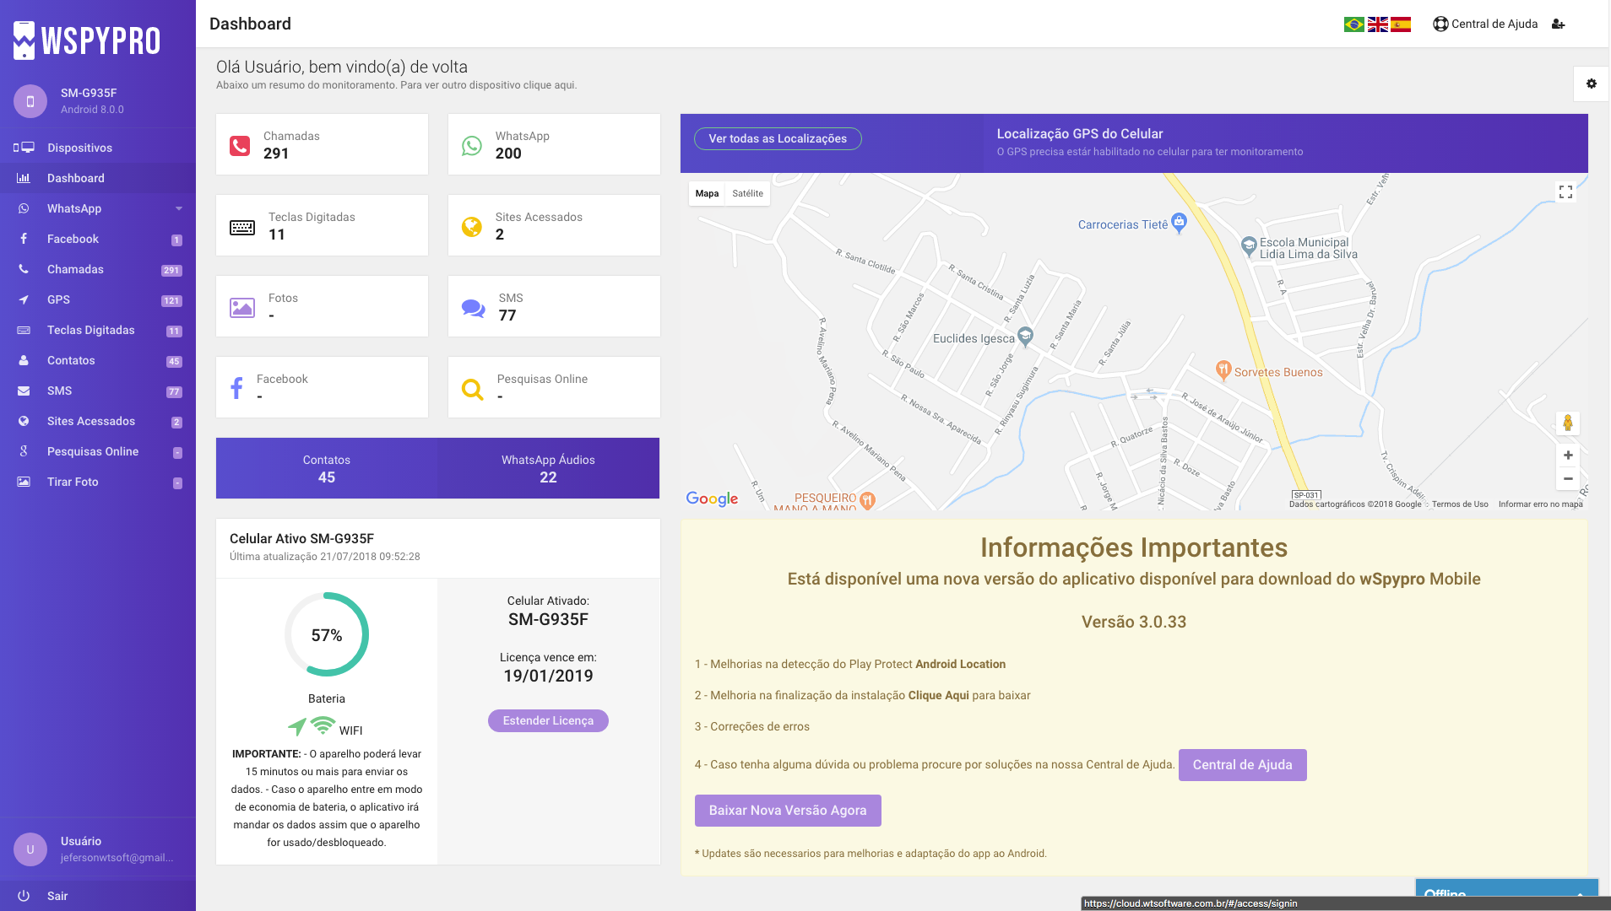This screenshot has height=911, width=1611.
Task: Open Termos de Uso on the map
Action: 1460,504
